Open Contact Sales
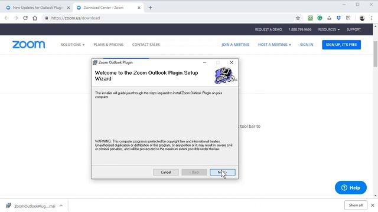378x212 pixels. pos(146,45)
